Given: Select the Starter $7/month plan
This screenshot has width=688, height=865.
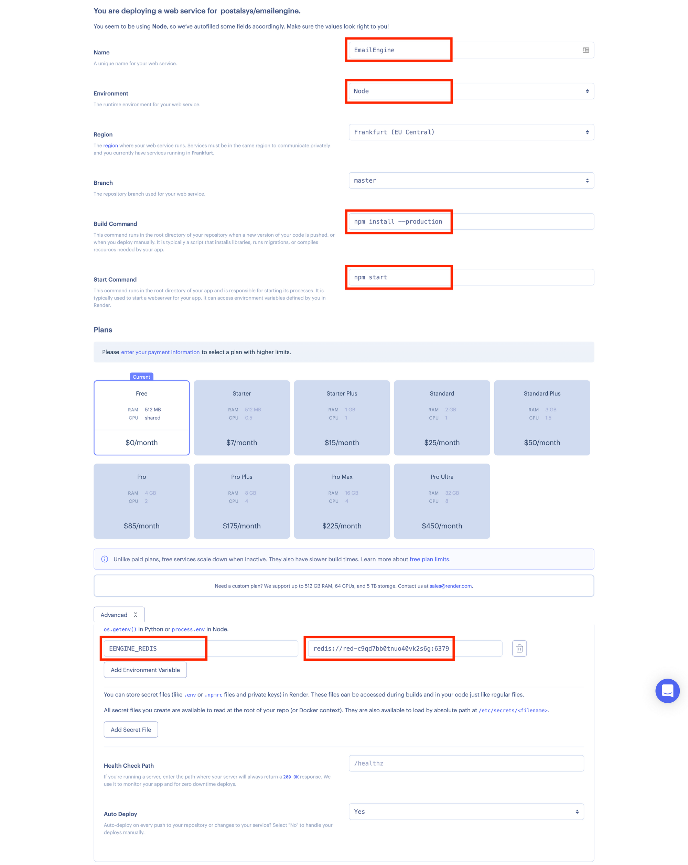Looking at the screenshot, I should (241, 418).
